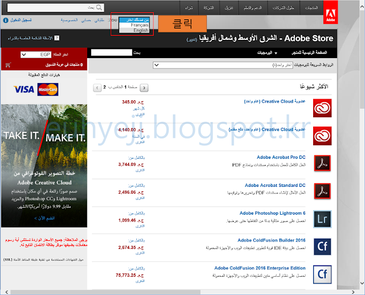Open second top menu item from the right
The height and width of the screenshot is (295, 365).
(283, 7)
